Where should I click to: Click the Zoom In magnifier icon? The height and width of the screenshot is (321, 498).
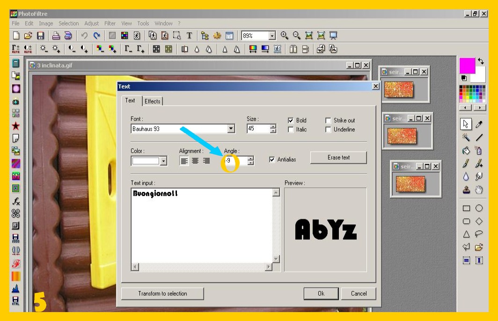(284, 36)
